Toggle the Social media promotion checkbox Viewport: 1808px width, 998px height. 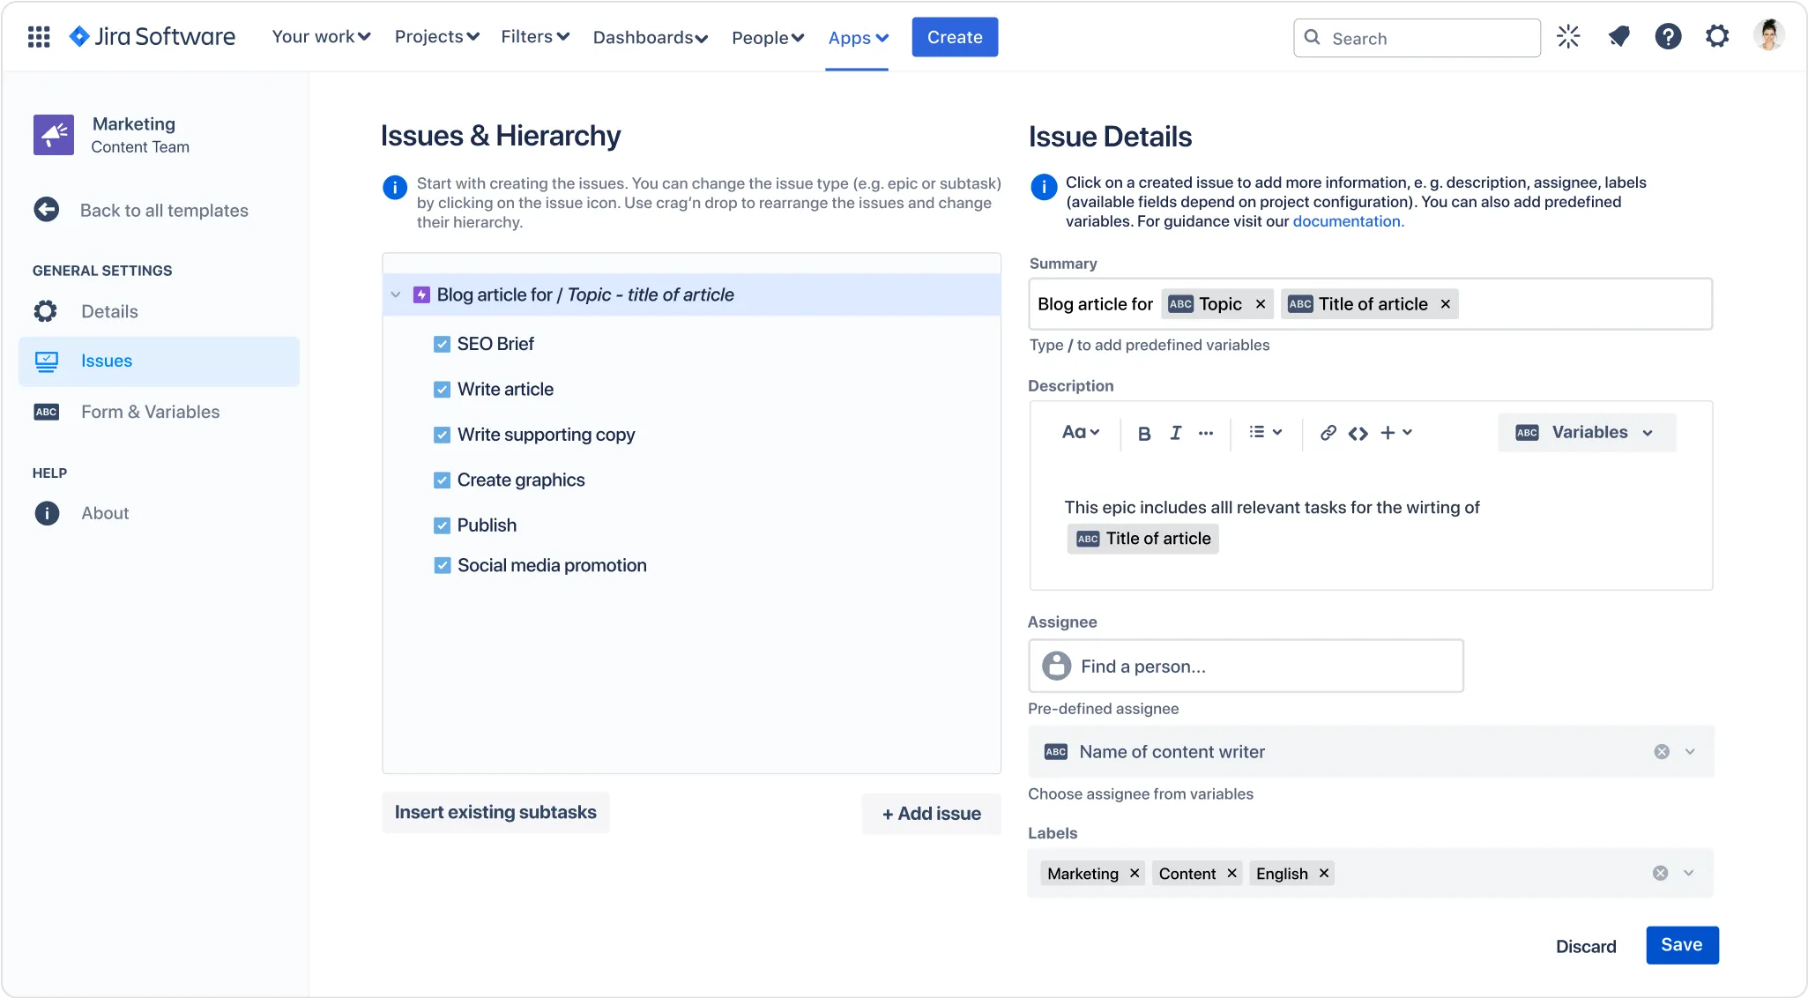(442, 565)
